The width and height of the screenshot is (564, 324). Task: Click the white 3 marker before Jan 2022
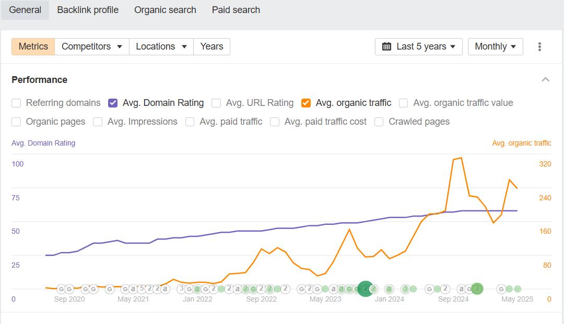click(182, 289)
